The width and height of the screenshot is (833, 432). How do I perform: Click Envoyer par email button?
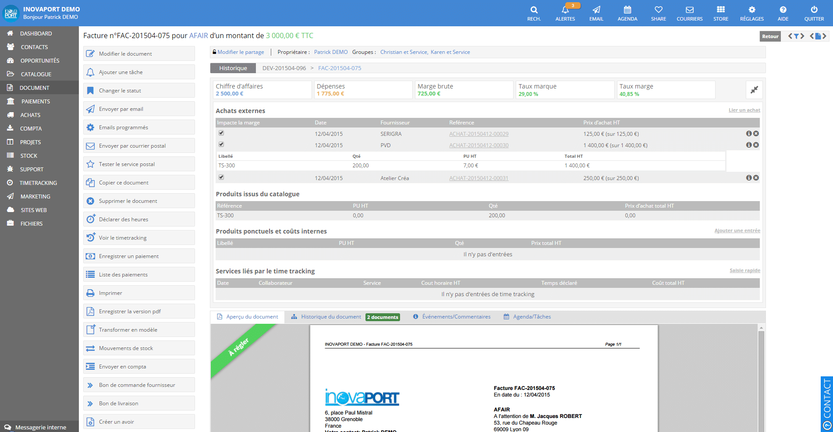tap(139, 109)
